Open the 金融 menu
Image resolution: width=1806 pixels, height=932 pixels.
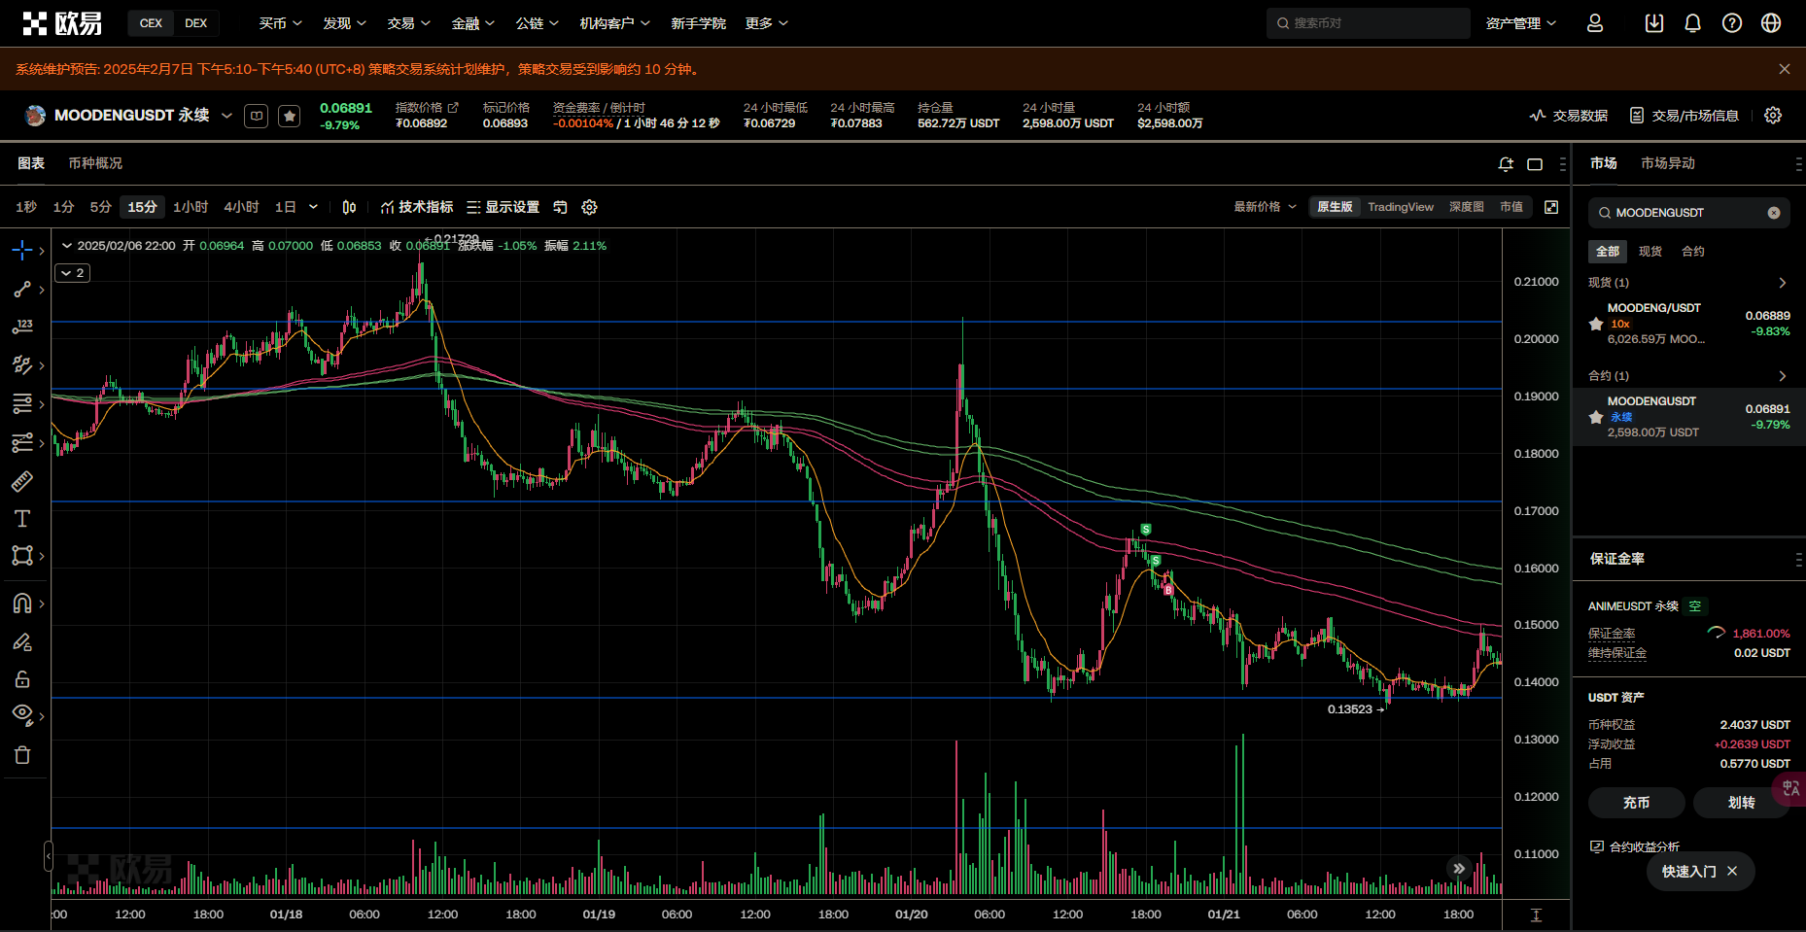tap(472, 23)
